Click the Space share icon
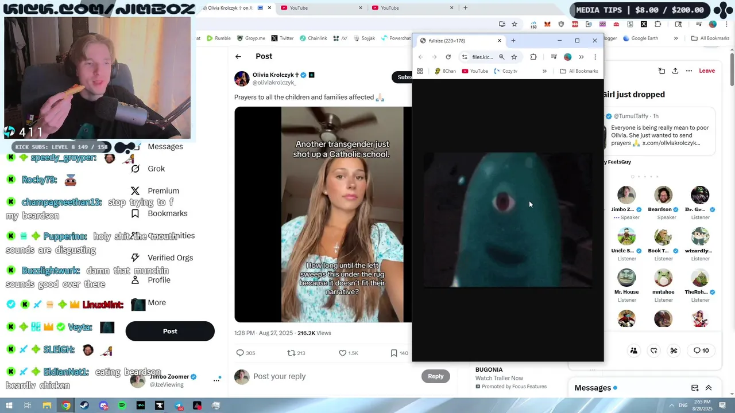 pos(675,71)
